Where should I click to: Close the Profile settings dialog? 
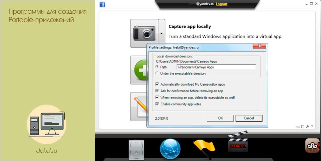point(259,46)
